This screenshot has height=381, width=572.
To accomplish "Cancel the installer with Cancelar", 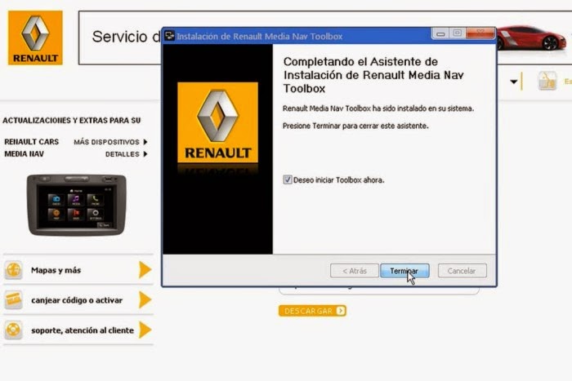I will pos(462,271).
